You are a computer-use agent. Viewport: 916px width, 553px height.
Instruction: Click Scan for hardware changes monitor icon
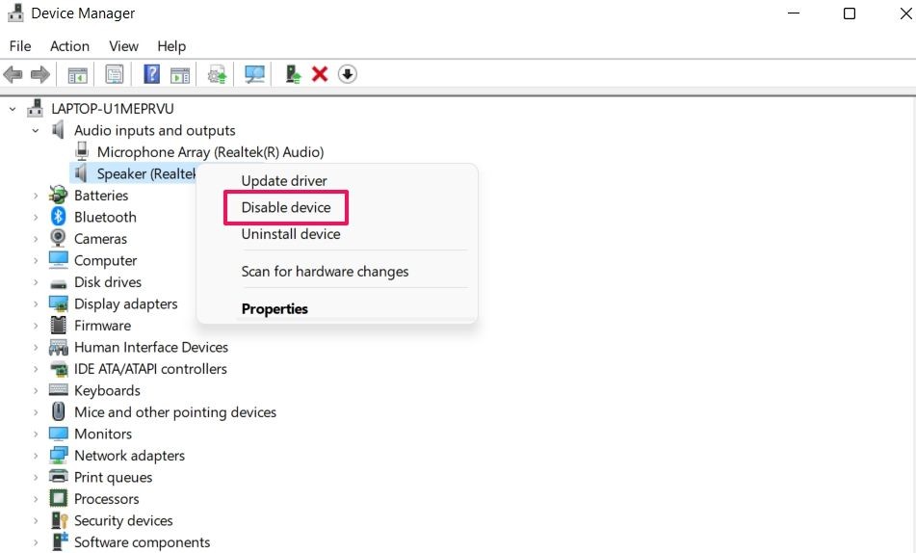(x=254, y=74)
